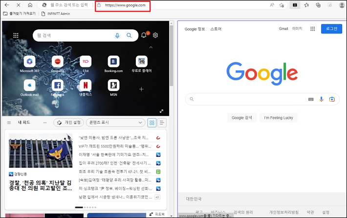
Task: Open headline starting with 이재명
Action: pos(114,155)
